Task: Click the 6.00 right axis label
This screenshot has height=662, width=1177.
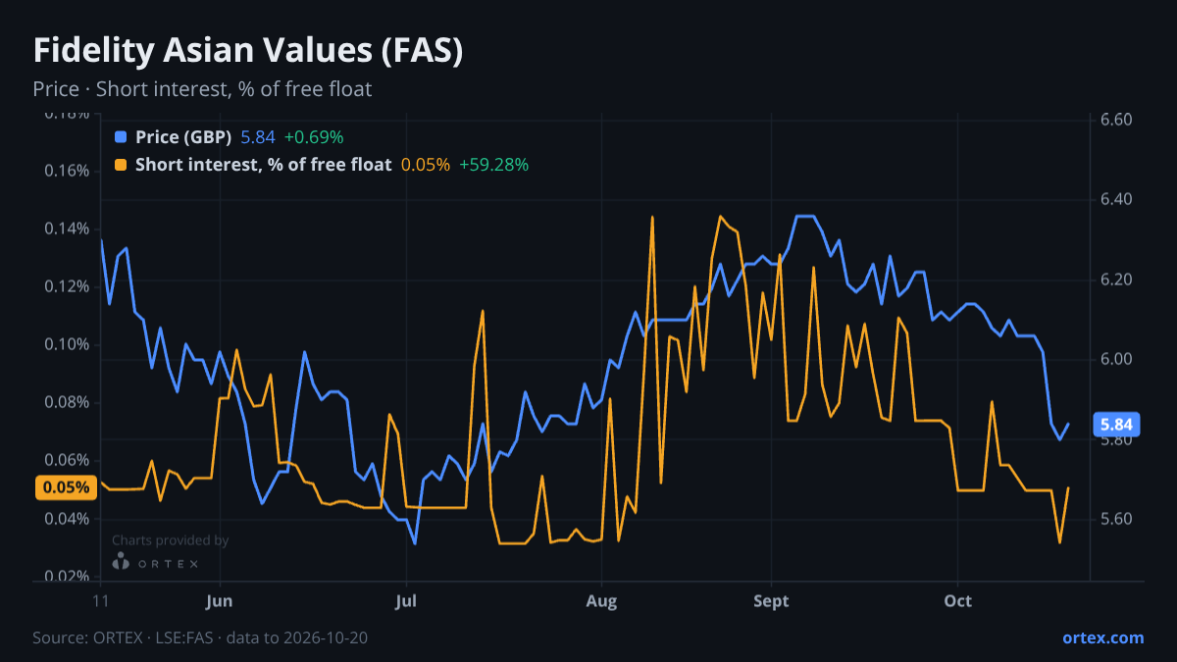Action: 1116,359
